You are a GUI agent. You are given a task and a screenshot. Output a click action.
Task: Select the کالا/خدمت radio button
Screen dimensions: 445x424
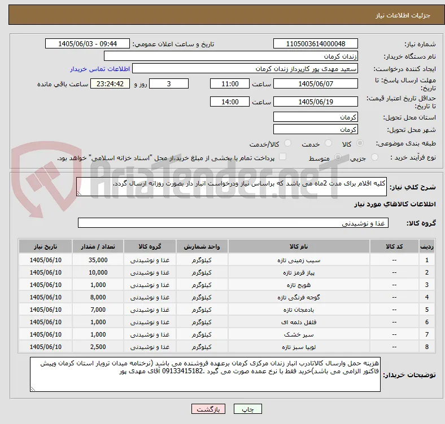click(288, 143)
